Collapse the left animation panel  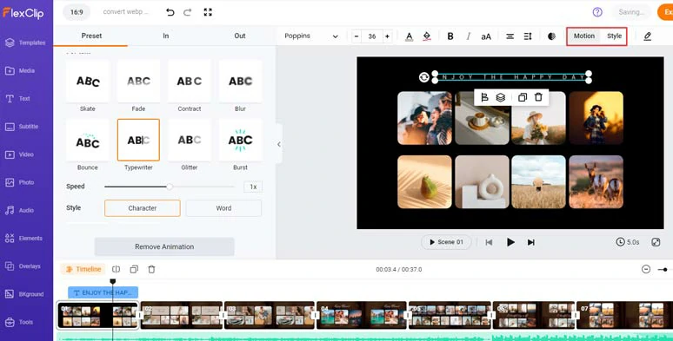[279, 144]
